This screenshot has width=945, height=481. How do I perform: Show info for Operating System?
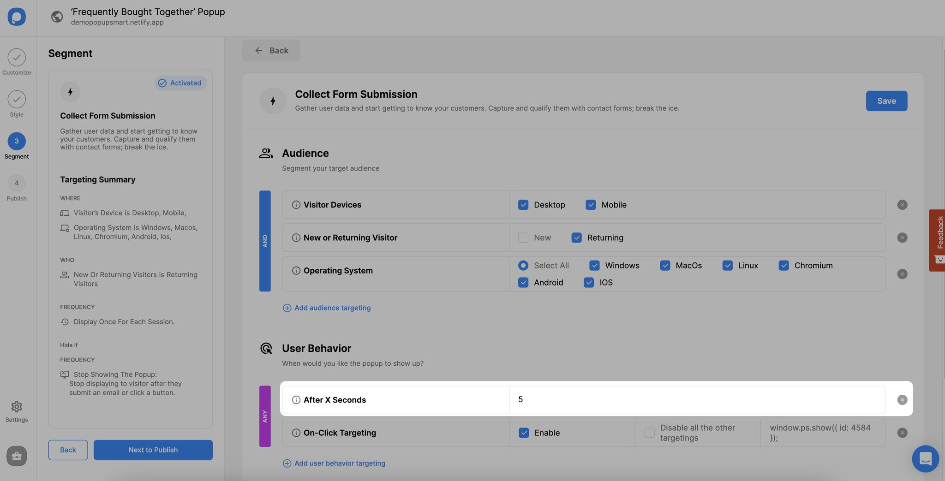pyautogui.click(x=296, y=271)
